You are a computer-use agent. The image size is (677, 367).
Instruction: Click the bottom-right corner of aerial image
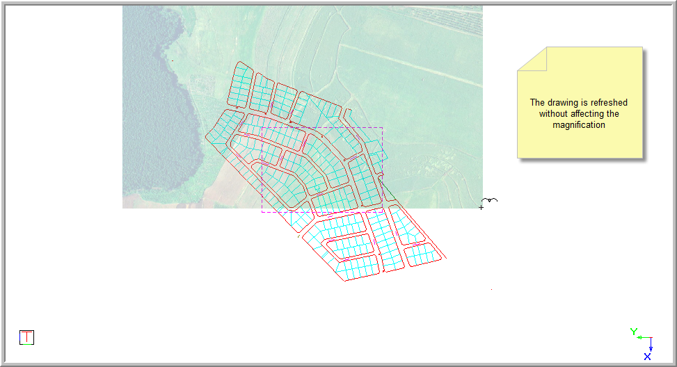point(481,207)
